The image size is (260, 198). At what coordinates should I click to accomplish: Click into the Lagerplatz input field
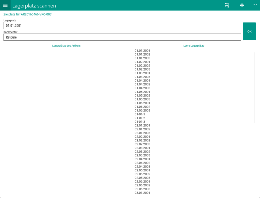pyautogui.click(x=122, y=26)
